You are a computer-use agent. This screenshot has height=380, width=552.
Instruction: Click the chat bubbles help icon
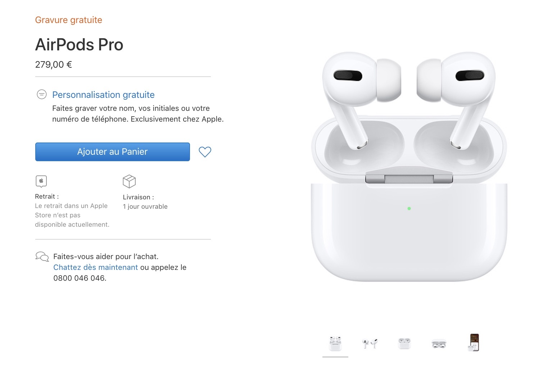tap(42, 257)
